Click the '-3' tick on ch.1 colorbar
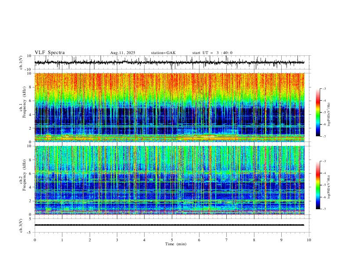This screenshot has height=269, width=348. click(324, 88)
